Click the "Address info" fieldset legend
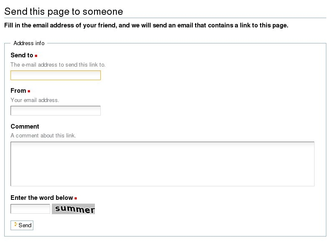 click(29, 43)
